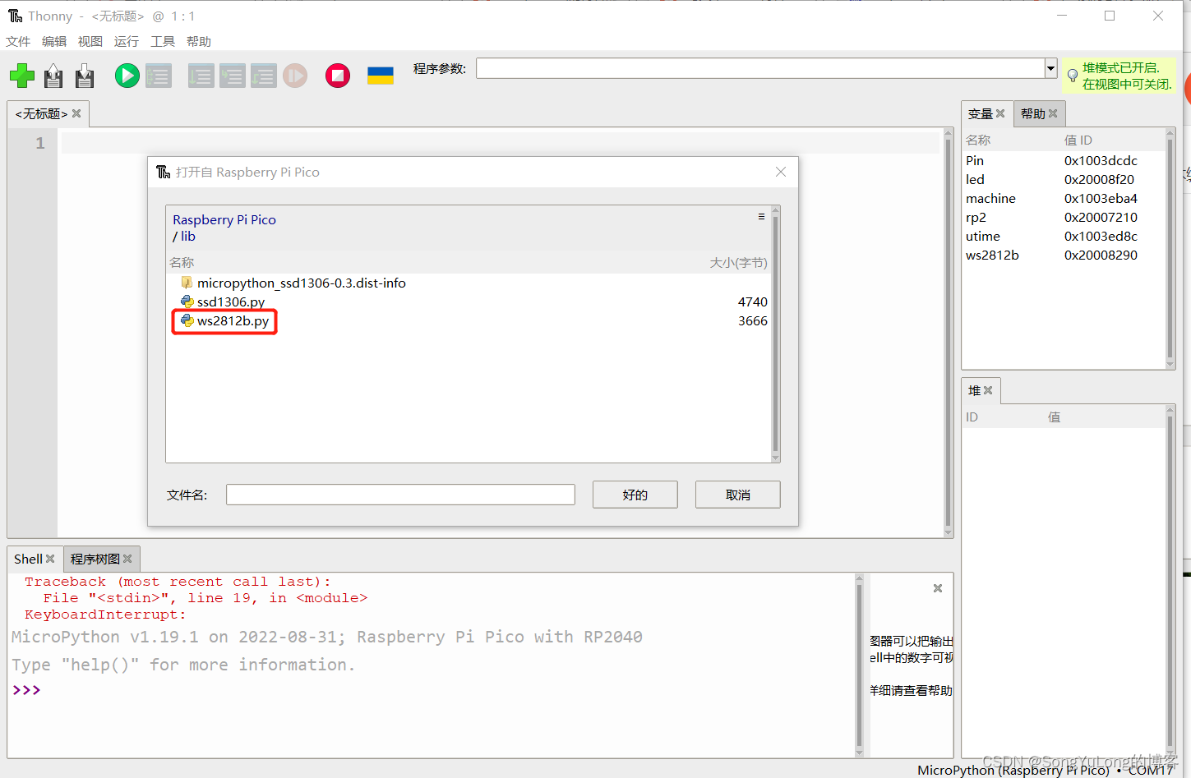Open the 工具 menu
The image size is (1191, 778).
(163, 41)
